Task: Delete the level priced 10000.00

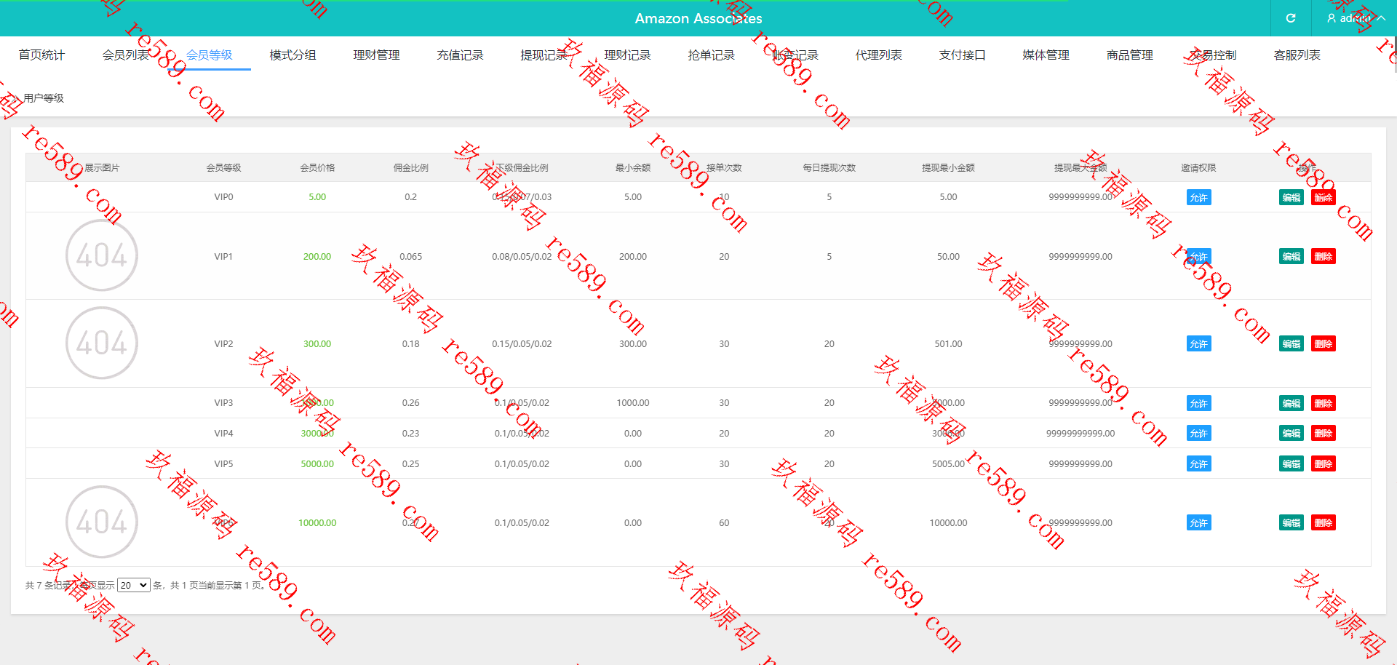Action: (x=1324, y=522)
